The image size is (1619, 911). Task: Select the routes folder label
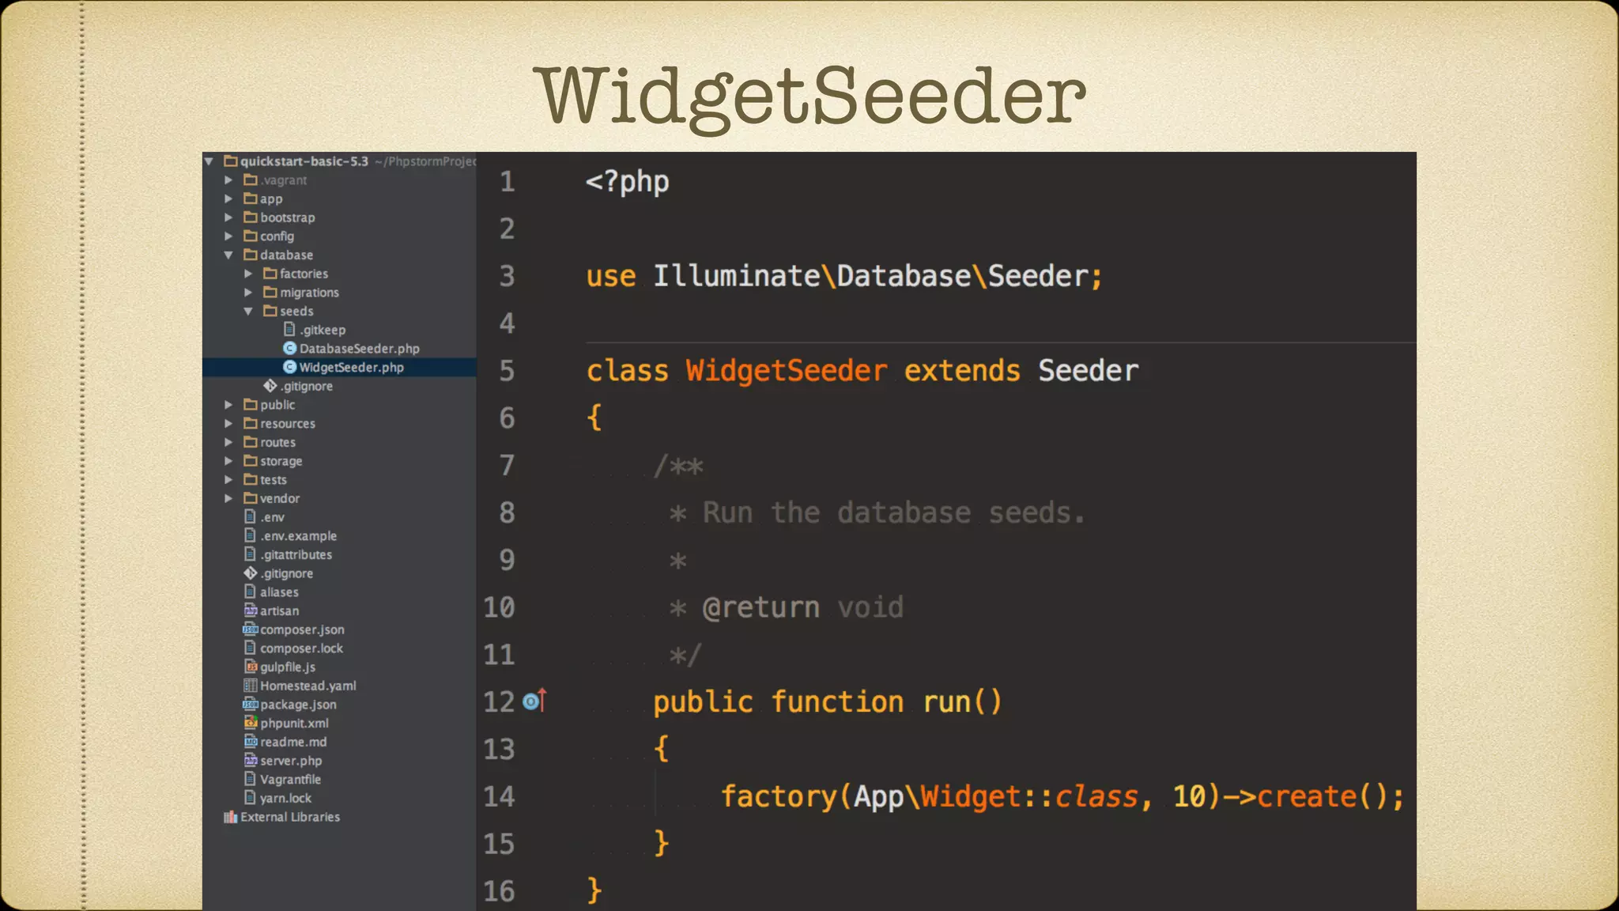[x=278, y=443]
